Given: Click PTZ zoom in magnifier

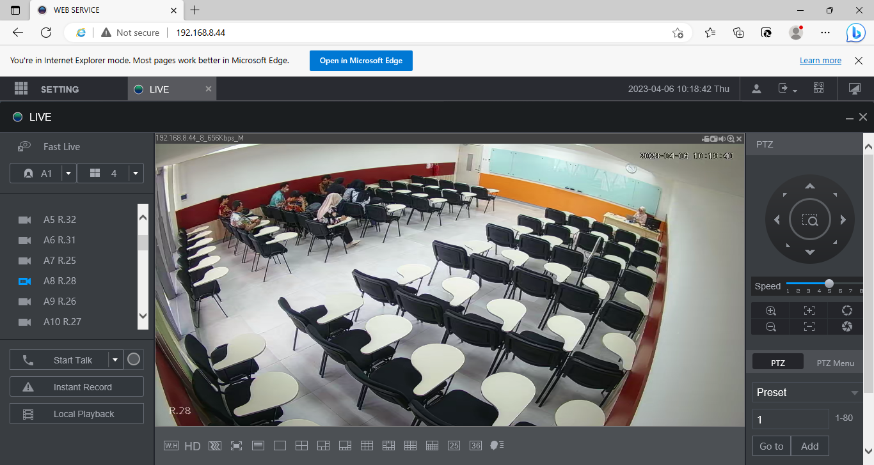Looking at the screenshot, I should click(771, 310).
